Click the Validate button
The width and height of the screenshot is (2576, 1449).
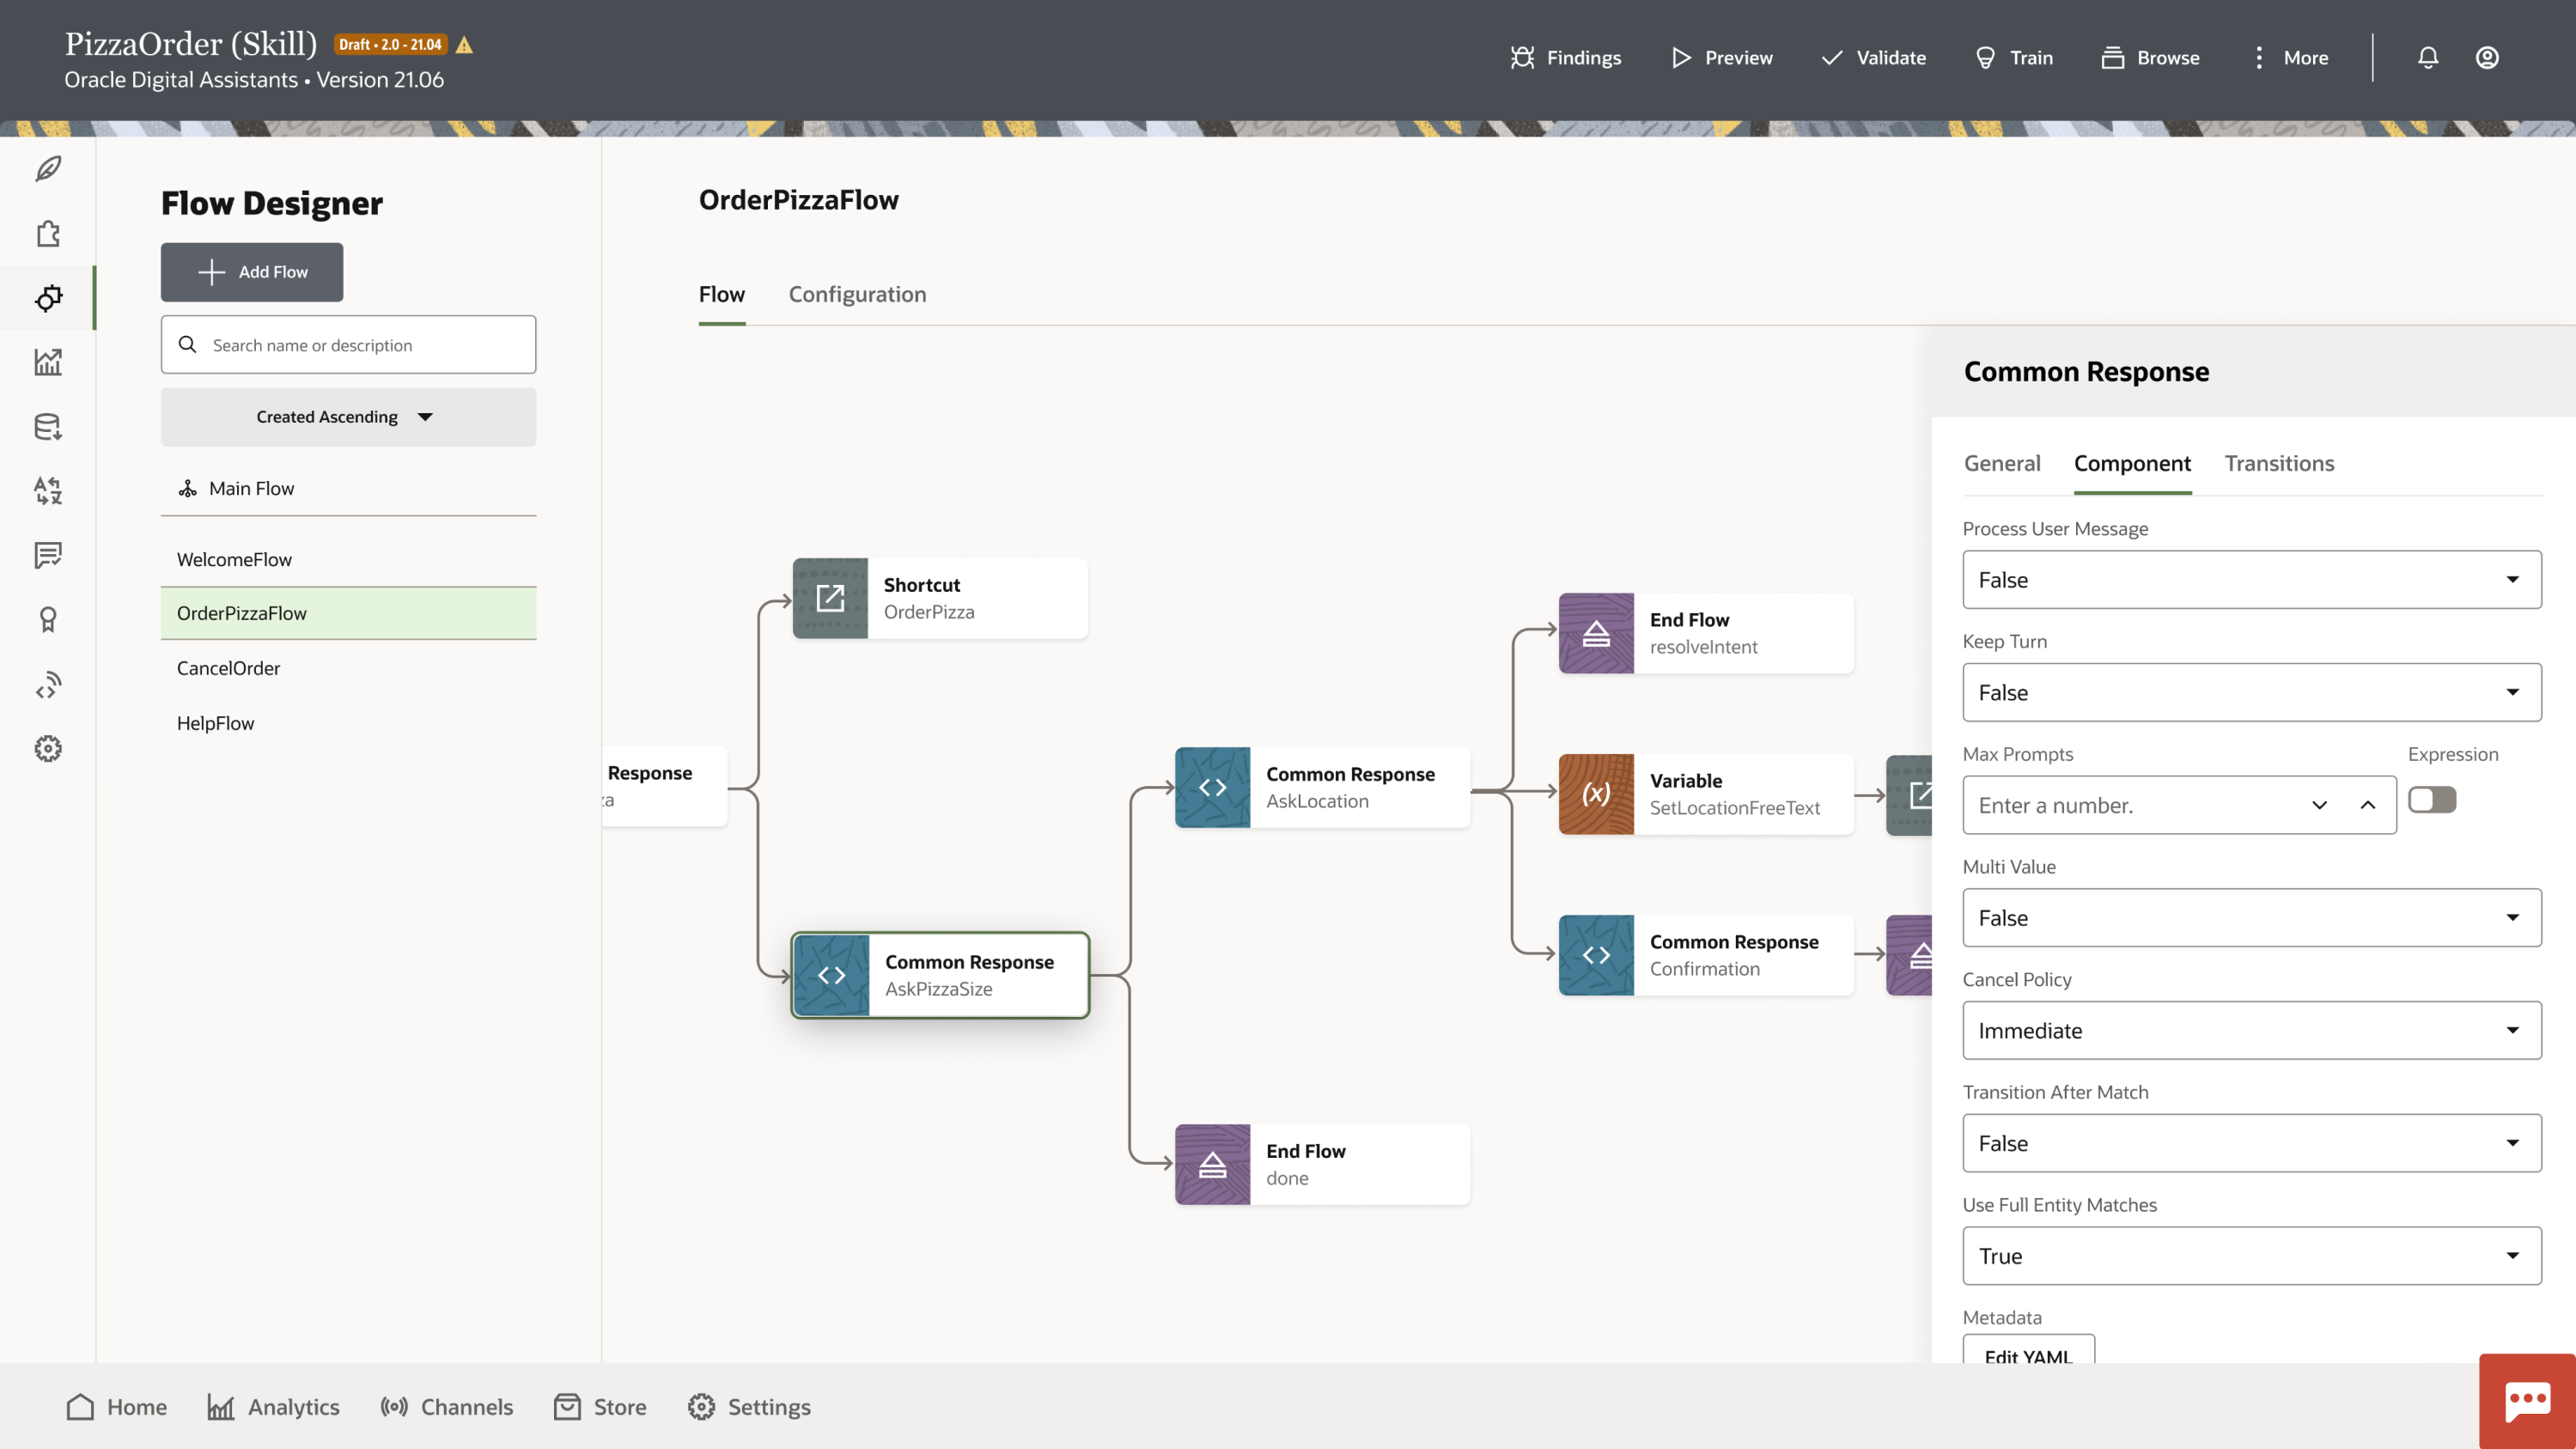tap(1874, 58)
